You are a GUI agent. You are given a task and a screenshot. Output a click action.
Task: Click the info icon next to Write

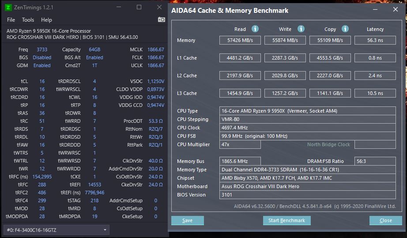pyautogui.click(x=301, y=29)
